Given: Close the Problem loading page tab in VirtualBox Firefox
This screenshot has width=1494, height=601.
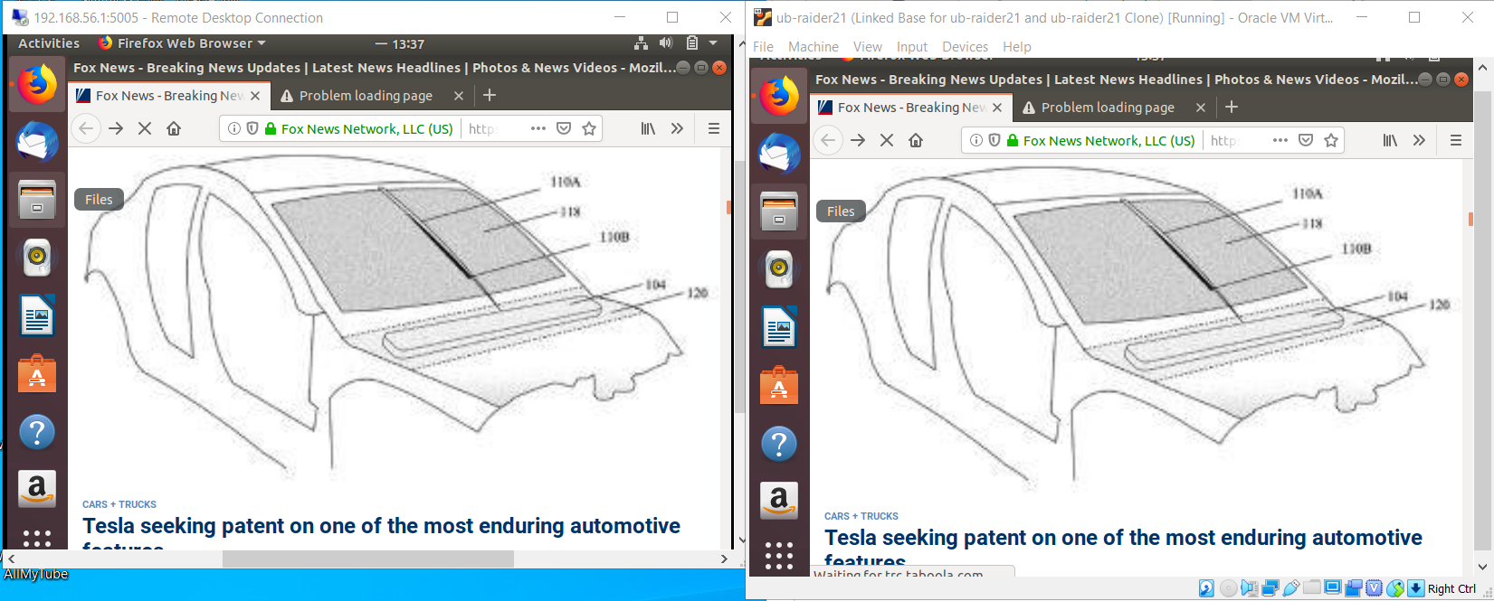Looking at the screenshot, I should point(1201,107).
